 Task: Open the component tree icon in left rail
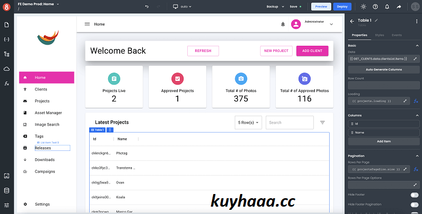7,54
